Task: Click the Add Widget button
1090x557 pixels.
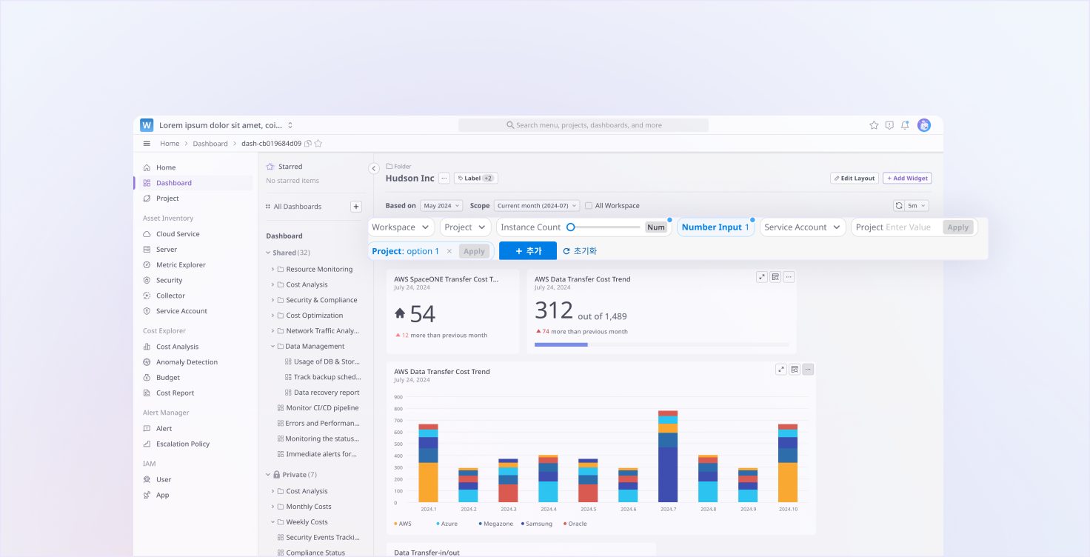Action: coord(907,179)
